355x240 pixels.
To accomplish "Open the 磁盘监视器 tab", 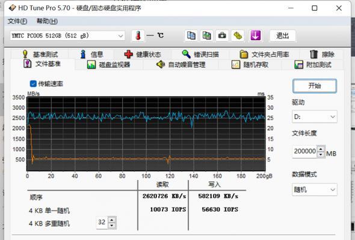I will click(109, 65).
